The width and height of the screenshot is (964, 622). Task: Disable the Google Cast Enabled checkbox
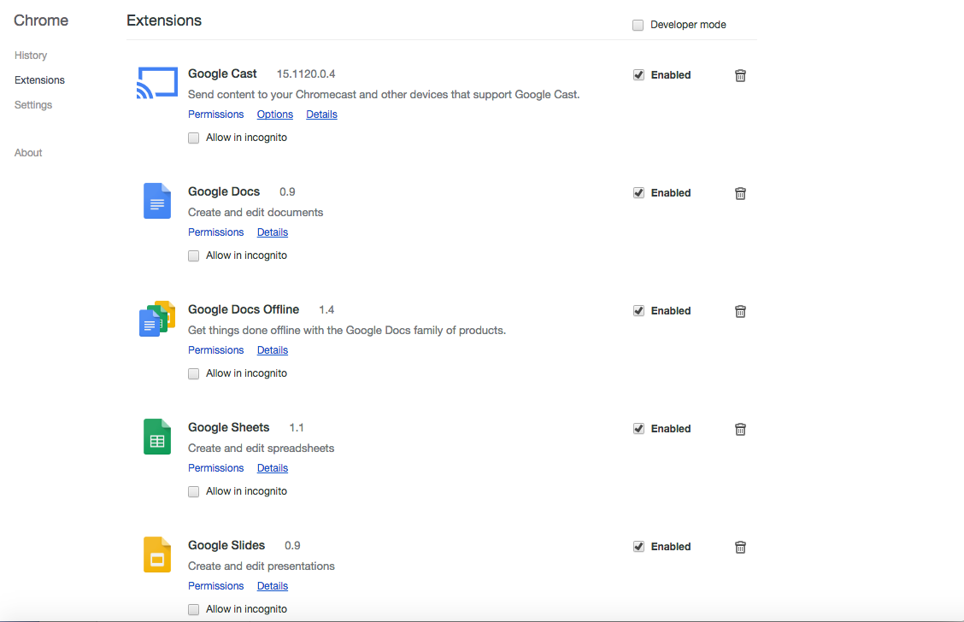tap(639, 75)
